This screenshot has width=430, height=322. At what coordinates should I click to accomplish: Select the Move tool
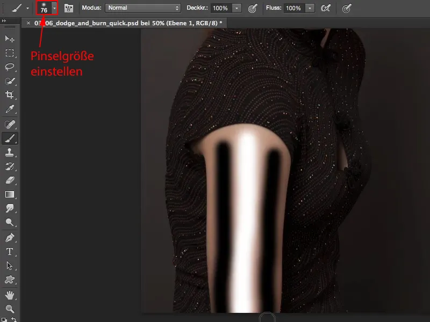coord(10,39)
